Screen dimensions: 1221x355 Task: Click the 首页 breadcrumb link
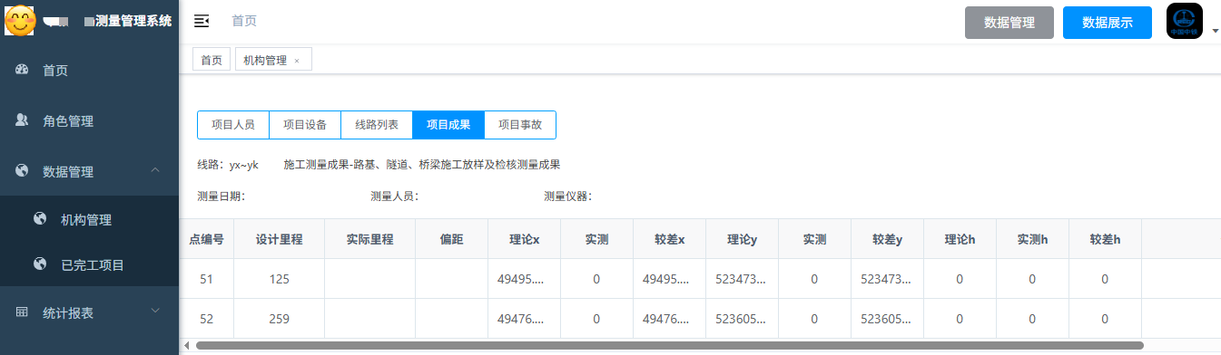pos(244,21)
